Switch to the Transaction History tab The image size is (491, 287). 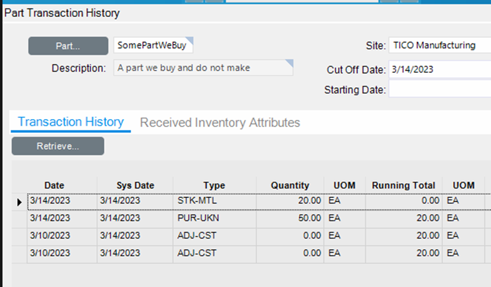click(70, 122)
